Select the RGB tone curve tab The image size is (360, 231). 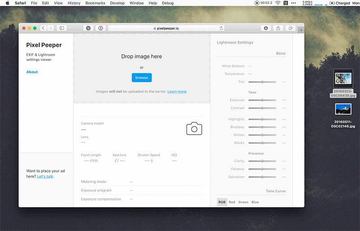(x=222, y=202)
